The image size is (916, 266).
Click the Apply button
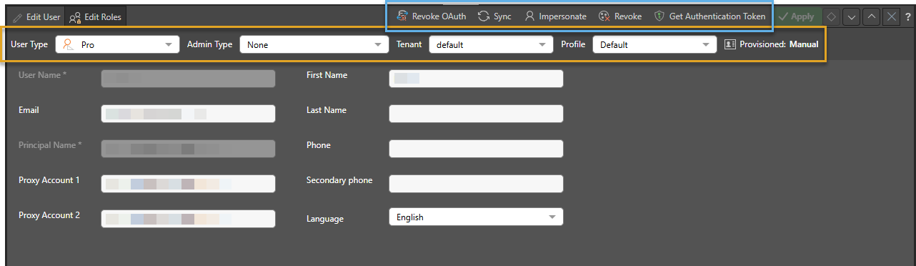coord(797,16)
